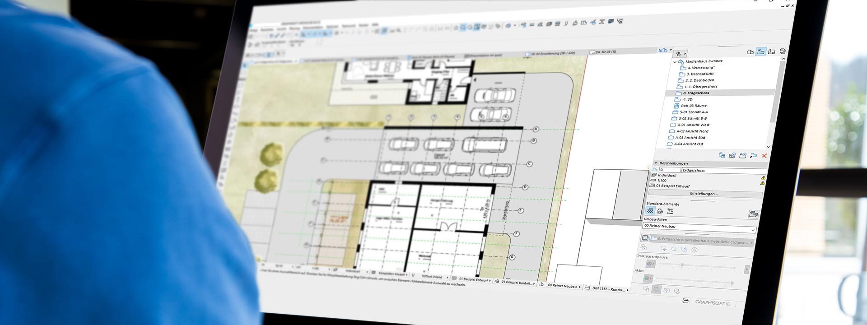867x325 pixels.
Task: Open navigator popup arrow beside house icon
Action: pyautogui.click(x=671, y=50)
